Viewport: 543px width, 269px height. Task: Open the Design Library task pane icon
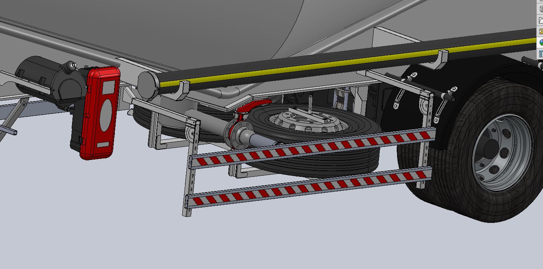tap(541, 9)
